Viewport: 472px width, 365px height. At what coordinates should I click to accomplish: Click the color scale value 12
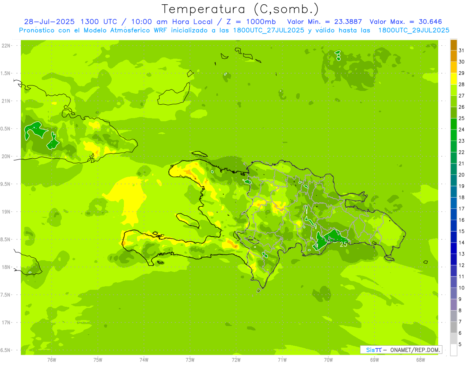(x=461, y=265)
